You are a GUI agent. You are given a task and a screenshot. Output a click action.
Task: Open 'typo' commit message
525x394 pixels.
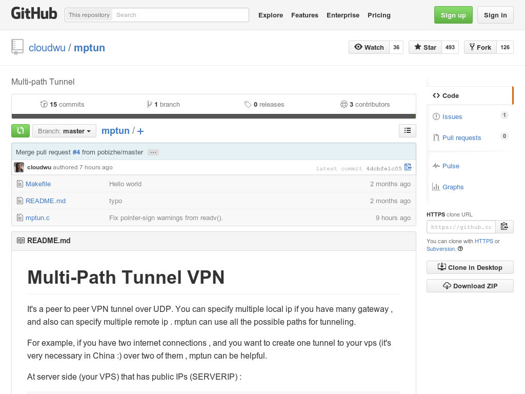pos(115,201)
